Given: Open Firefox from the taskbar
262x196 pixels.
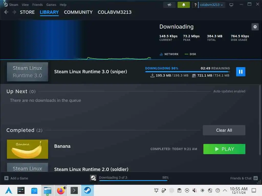Looking at the screenshot, I should point(61,190).
